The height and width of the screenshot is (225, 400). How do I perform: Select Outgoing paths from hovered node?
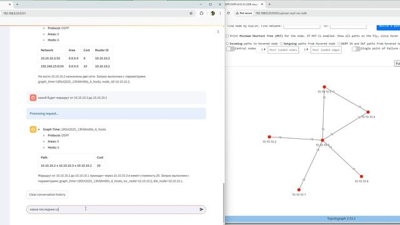point(281,44)
